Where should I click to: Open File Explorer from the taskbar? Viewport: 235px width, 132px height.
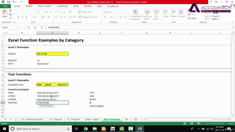pos(95,129)
